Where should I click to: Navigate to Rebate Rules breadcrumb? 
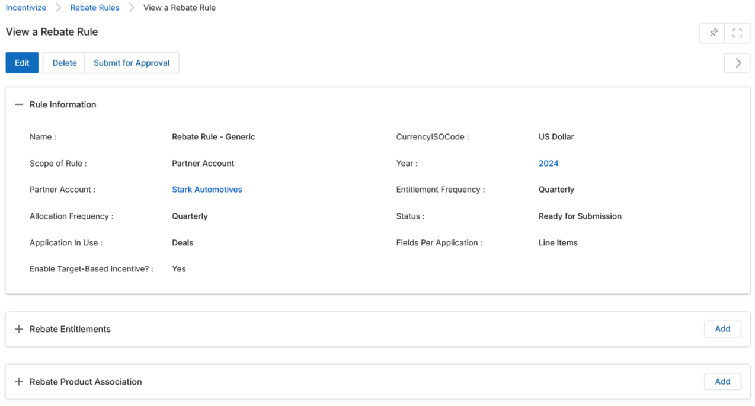click(x=95, y=8)
